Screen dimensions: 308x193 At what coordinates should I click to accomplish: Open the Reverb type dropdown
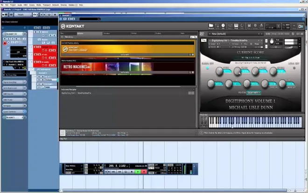pos(253,93)
